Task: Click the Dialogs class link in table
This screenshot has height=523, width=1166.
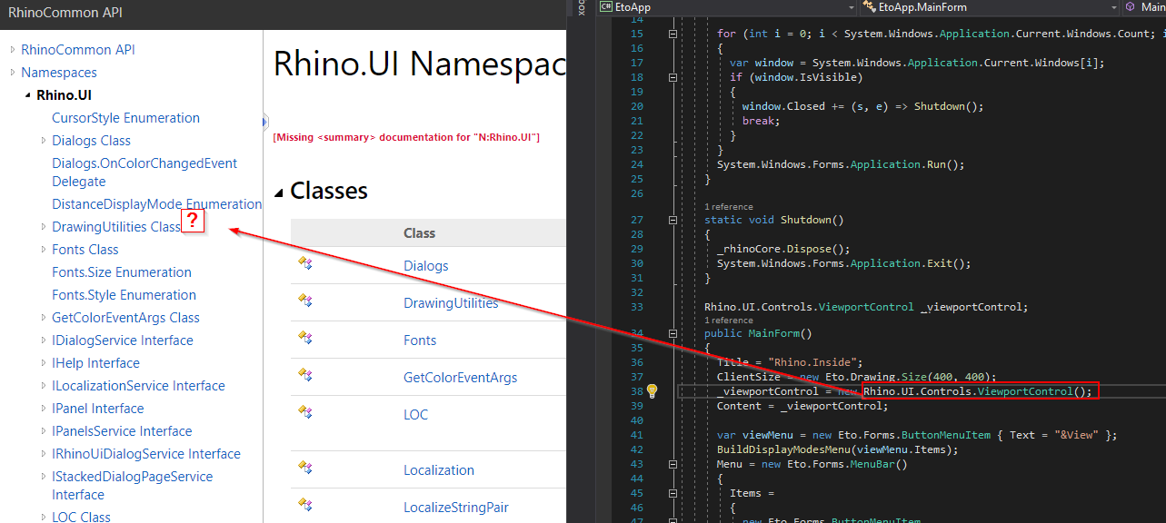Action: click(x=426, y=266)
